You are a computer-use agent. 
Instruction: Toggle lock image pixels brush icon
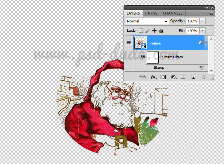(x=148, y=31)
